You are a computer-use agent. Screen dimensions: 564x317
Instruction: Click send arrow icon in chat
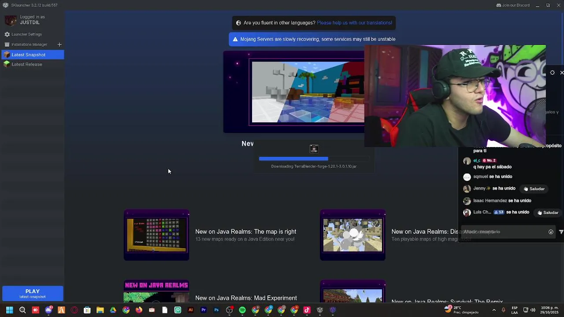click(x=561, y=232)
